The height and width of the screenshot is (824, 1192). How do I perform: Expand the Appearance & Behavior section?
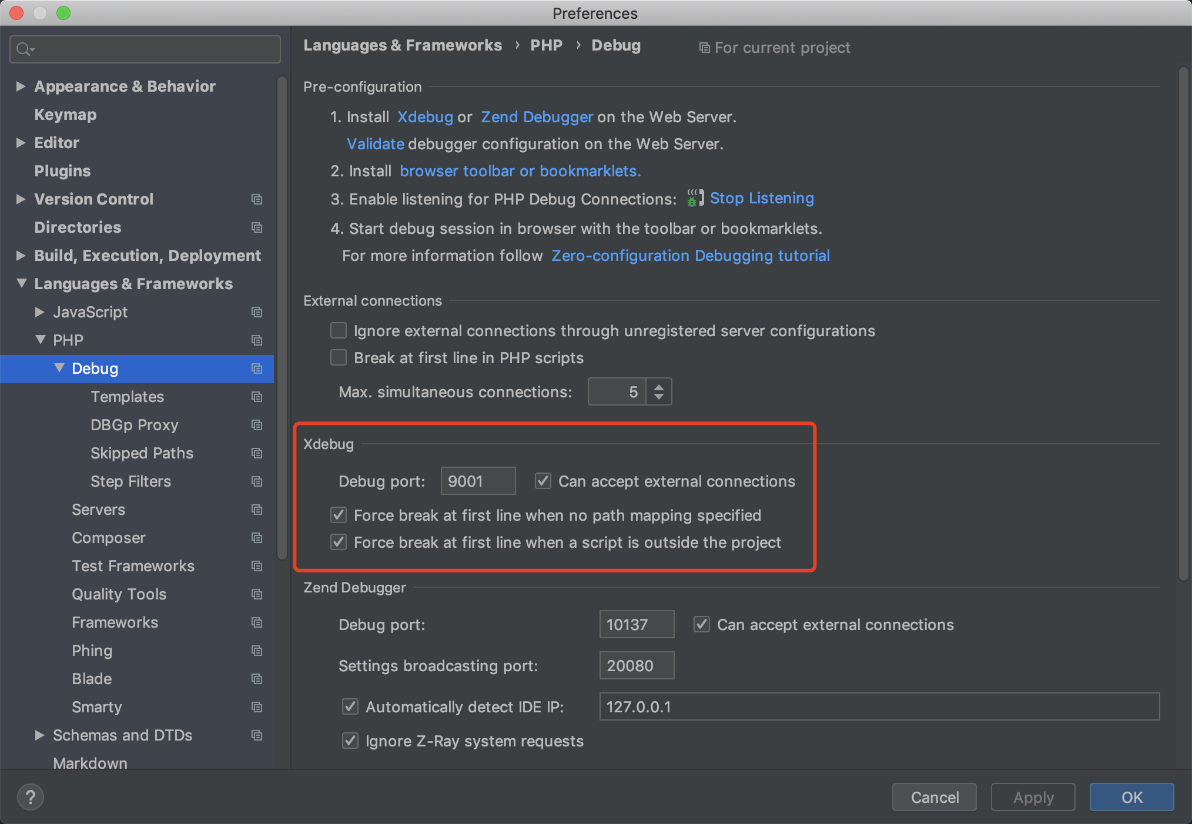tap(20, 86)
